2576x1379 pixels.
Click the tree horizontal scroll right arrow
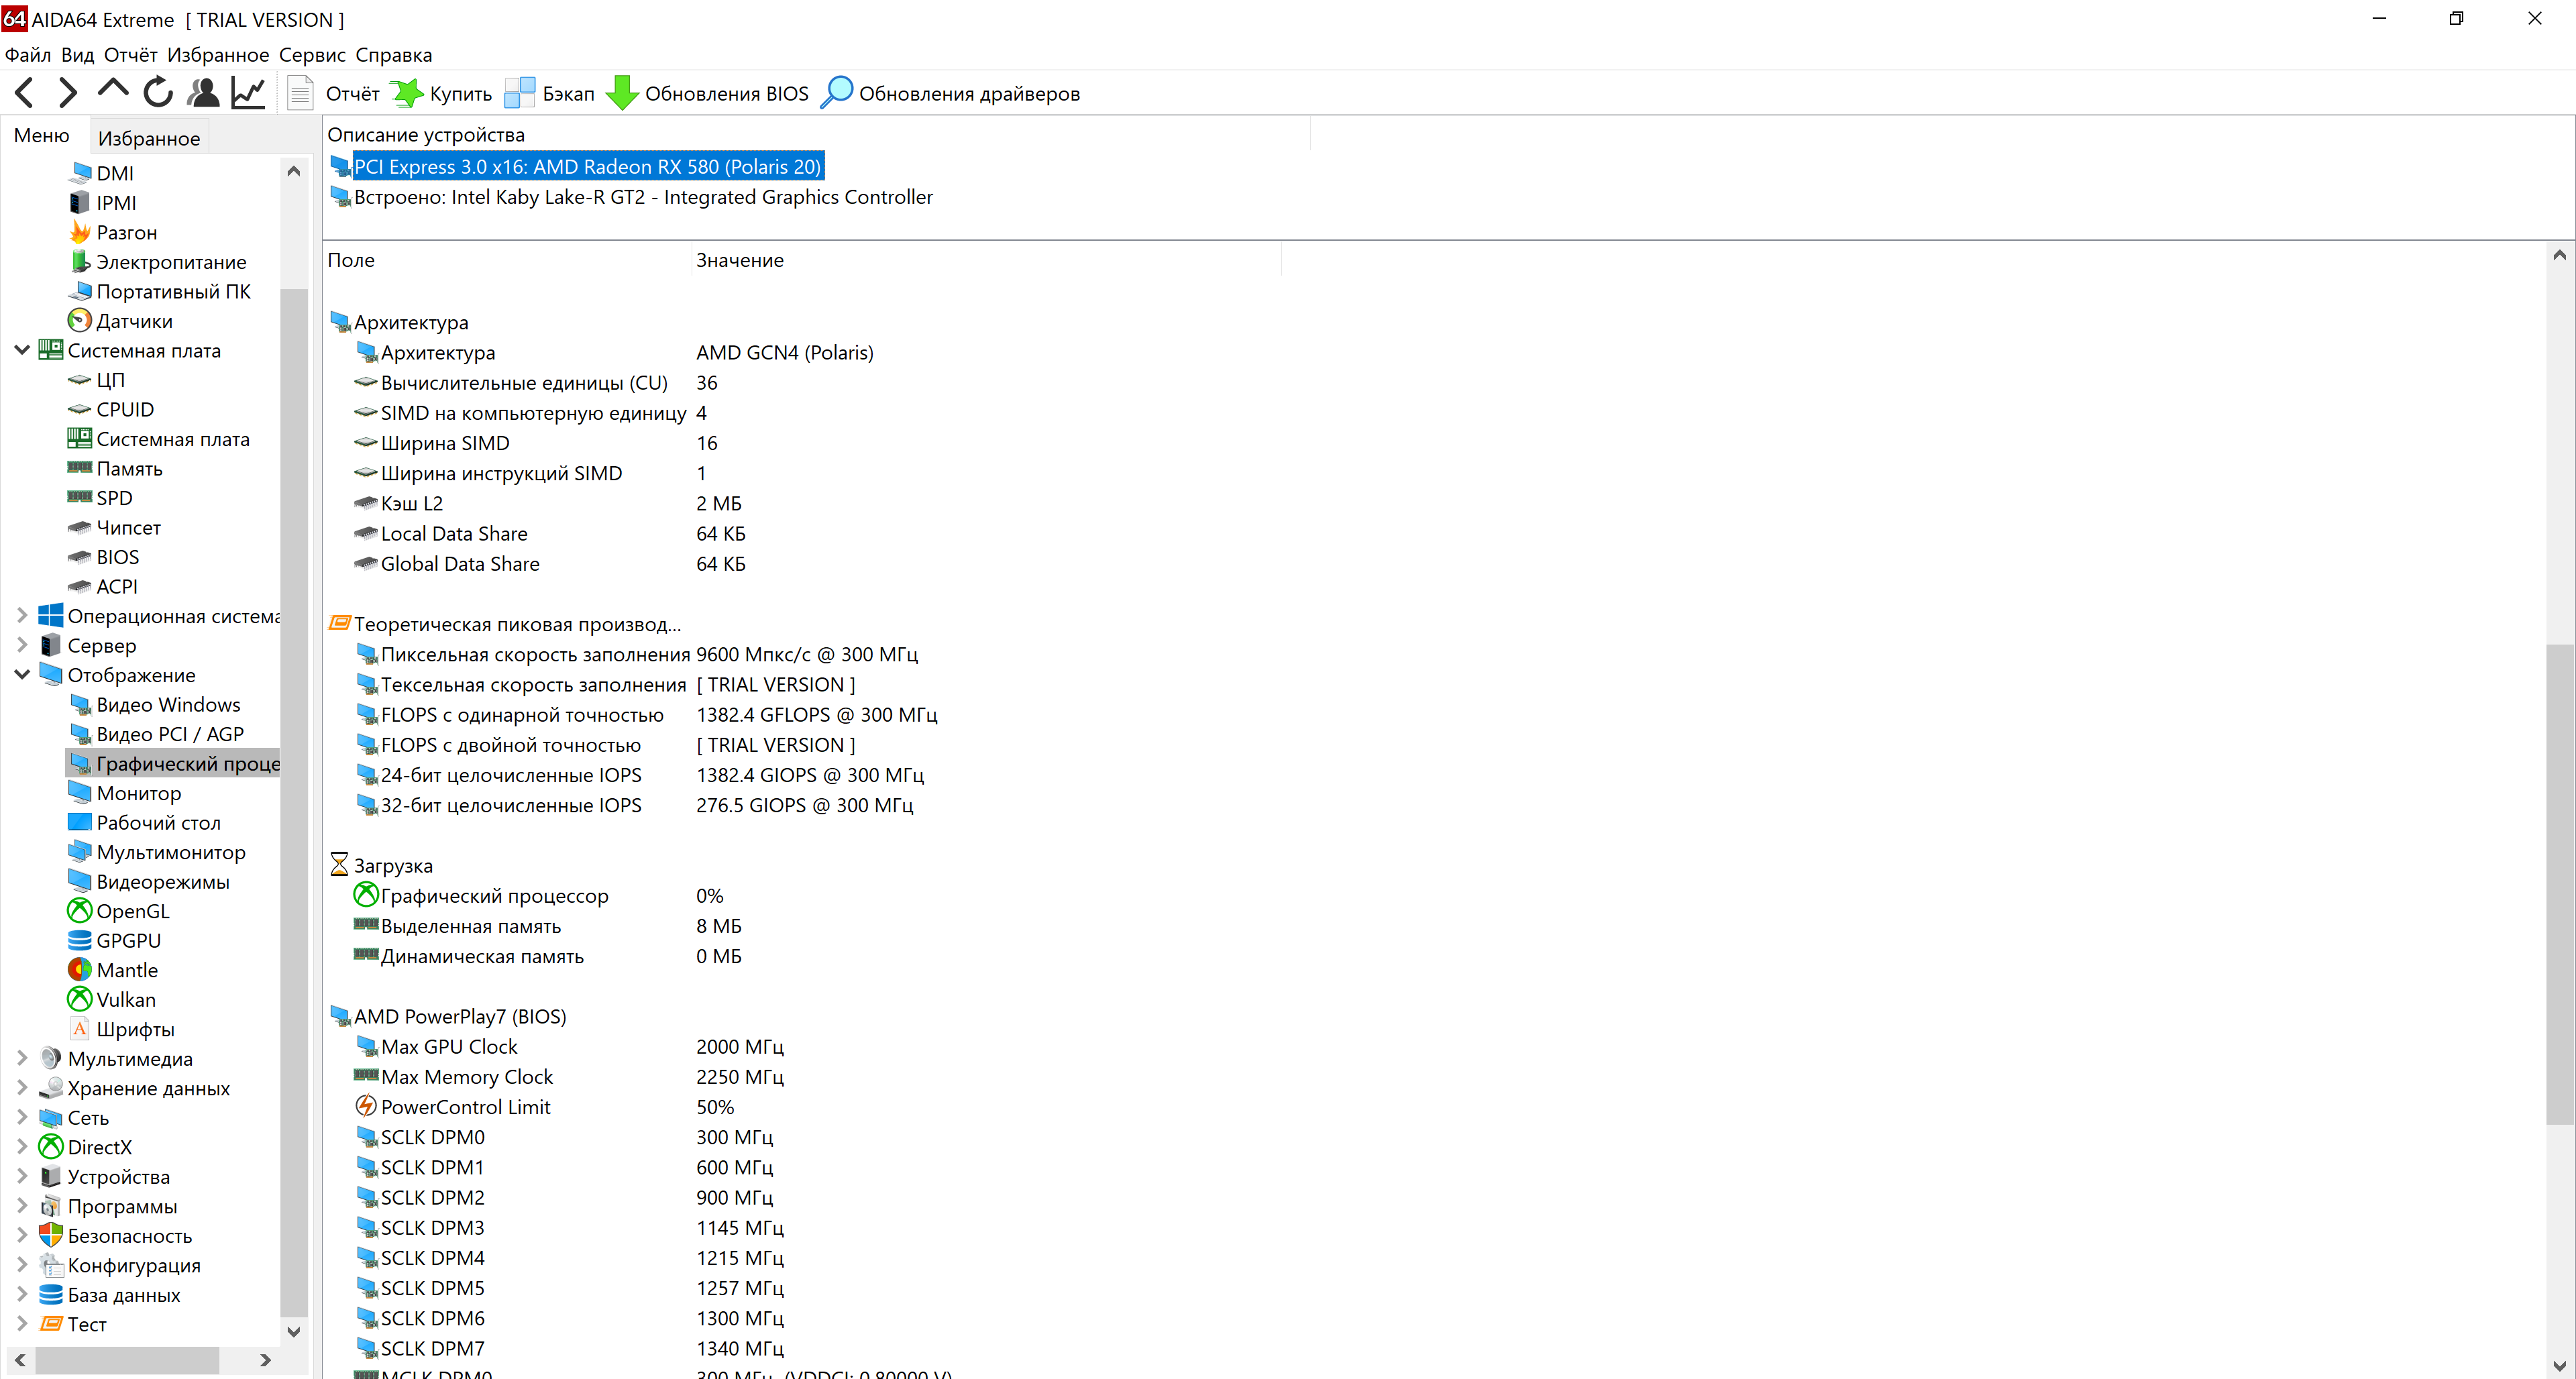tap(265, 1360)
